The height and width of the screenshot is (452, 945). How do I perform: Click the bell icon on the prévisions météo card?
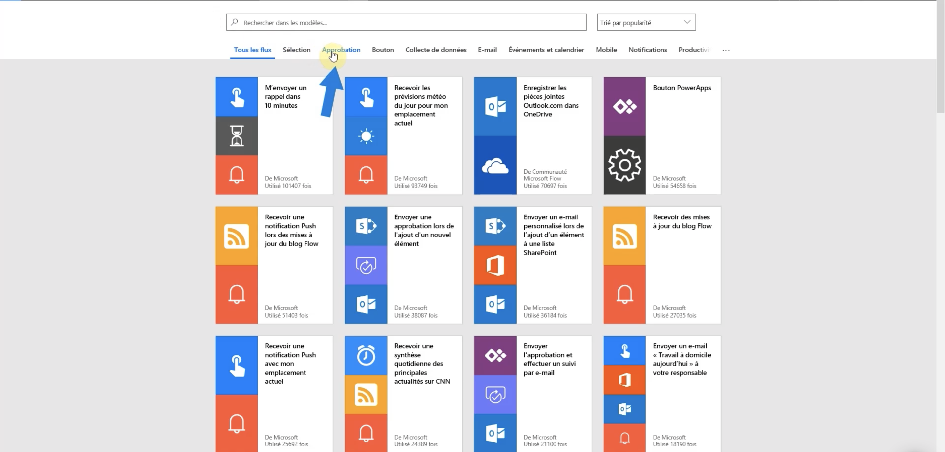point(366,175)
